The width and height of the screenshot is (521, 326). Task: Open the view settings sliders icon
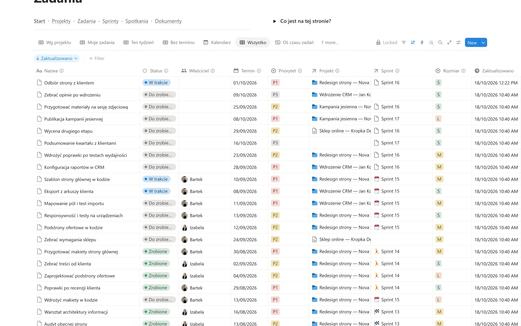point(458,42)
